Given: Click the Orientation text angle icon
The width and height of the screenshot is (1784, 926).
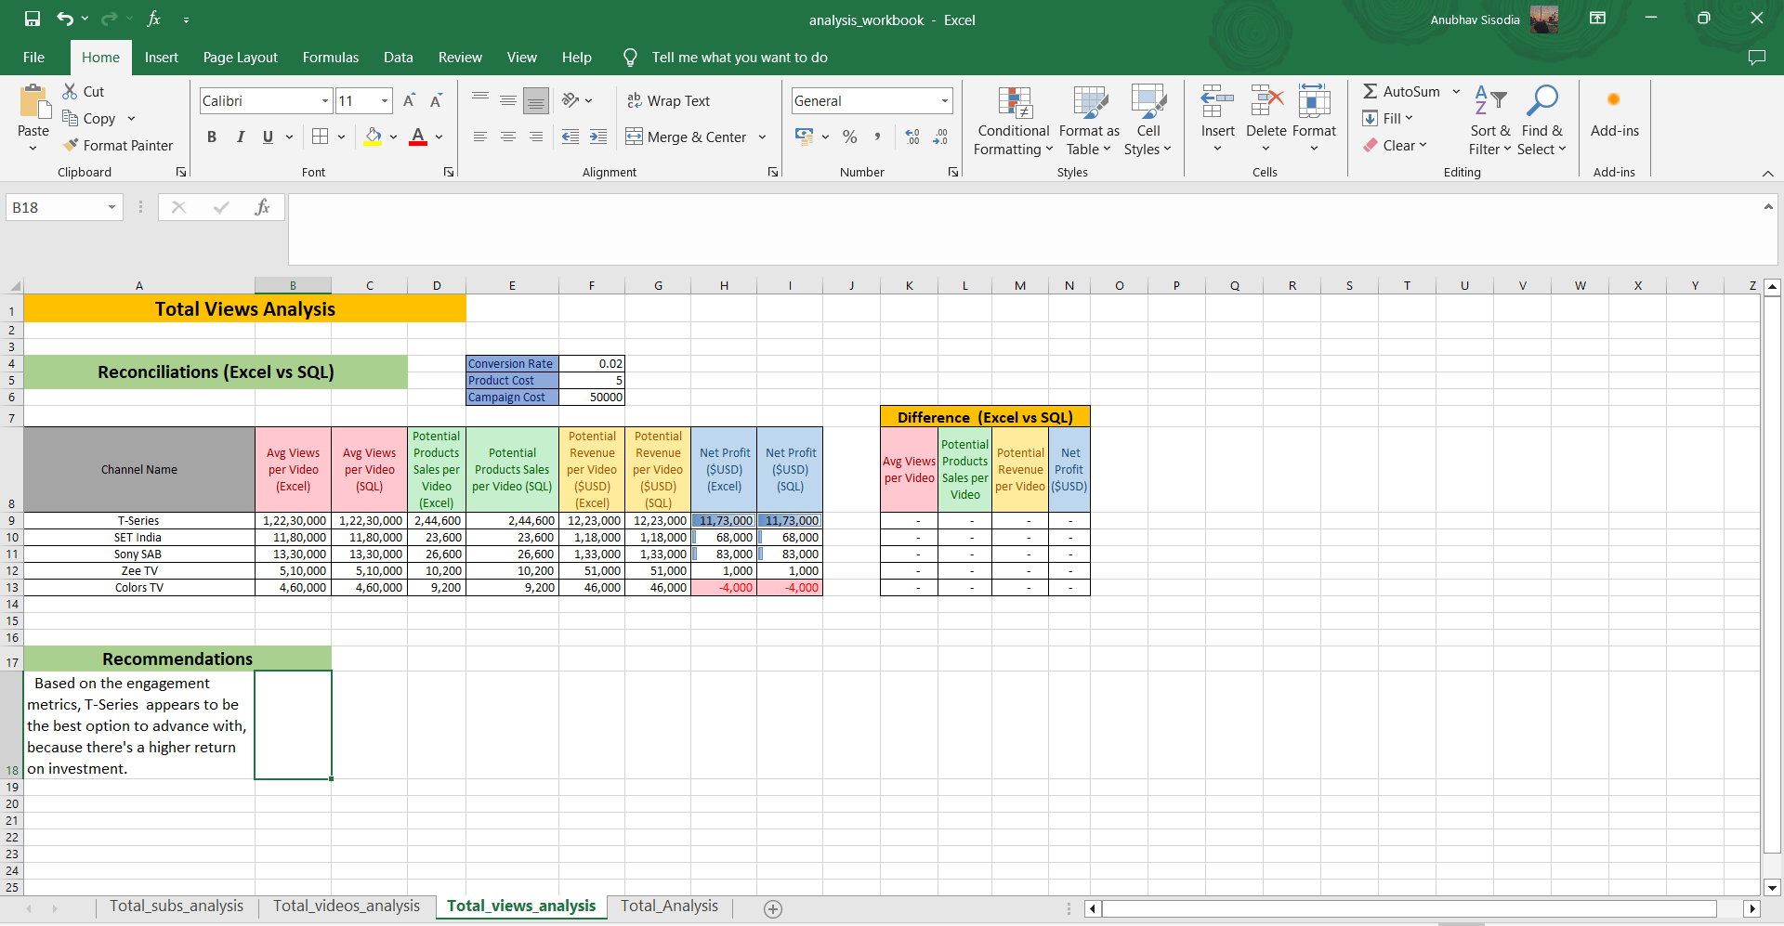Looking at the screenshot, I should pos(571,100).
